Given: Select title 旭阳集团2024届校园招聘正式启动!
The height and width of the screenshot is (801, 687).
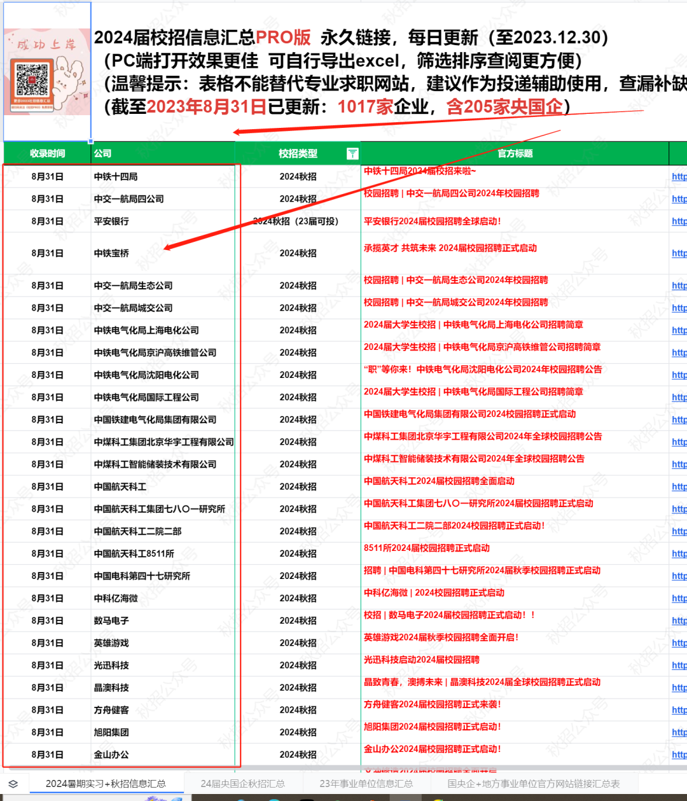Looking at the screenshot, I should 433,727.
